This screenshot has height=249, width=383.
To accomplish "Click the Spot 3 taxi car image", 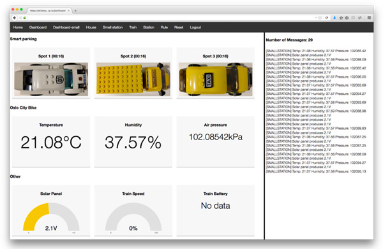I will (x=216, y=80).
